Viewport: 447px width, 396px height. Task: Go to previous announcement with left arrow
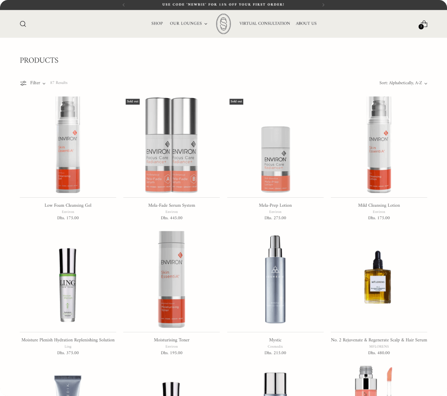click(124, 5)
